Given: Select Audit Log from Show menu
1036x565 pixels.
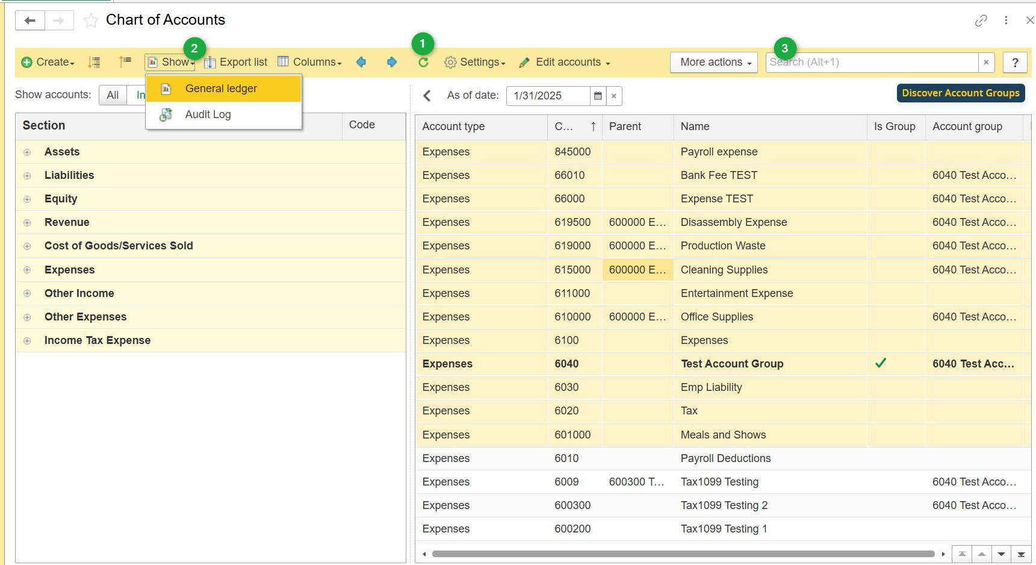Looking at the screenshot, I should tap(223, 114).
